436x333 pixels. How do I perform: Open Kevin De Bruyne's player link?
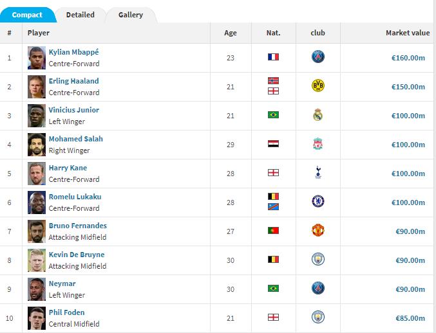click(76, 255)
